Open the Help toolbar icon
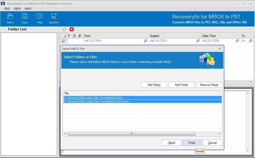The height and width of the screenshot is (158, 255). click(x=40, y=19)
